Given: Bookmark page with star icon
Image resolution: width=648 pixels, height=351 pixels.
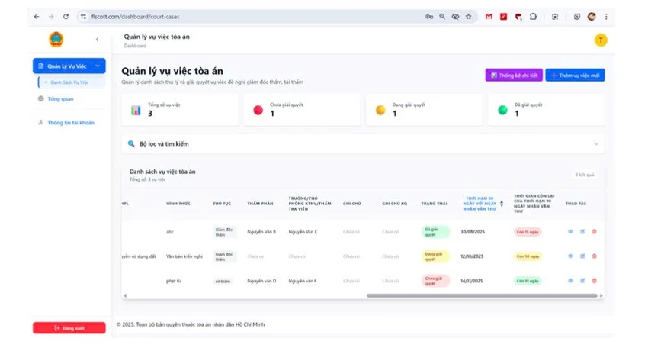Looking at the screenshot, I should 468,17.
